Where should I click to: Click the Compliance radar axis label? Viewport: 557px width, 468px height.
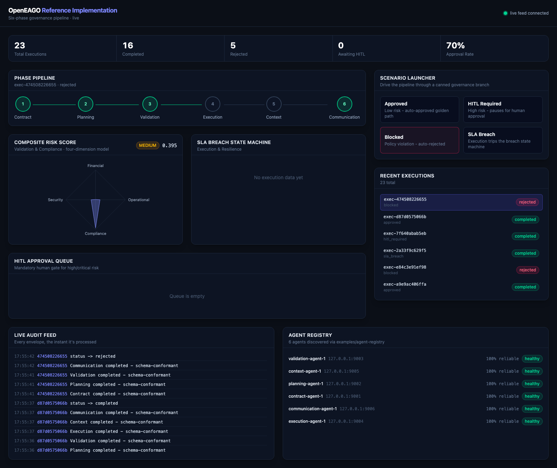coord(95,233)
